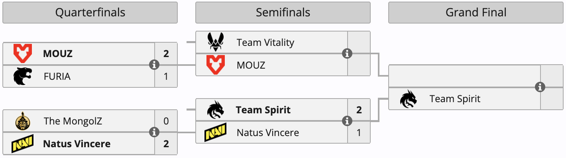This screenshot has height=158, width=566.
Task: Open match info for MongolZ vs Natus Vincere
Action: click(154, 132)
